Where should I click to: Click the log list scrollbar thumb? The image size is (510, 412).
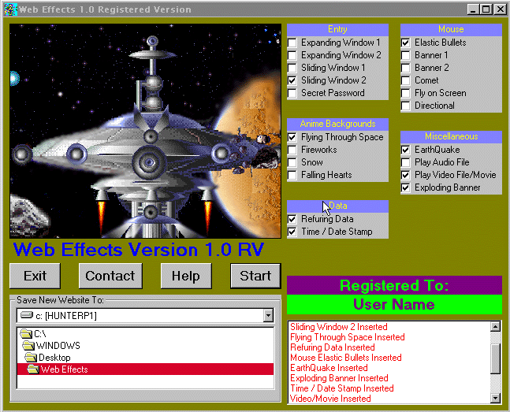click(x=495, y=358)
